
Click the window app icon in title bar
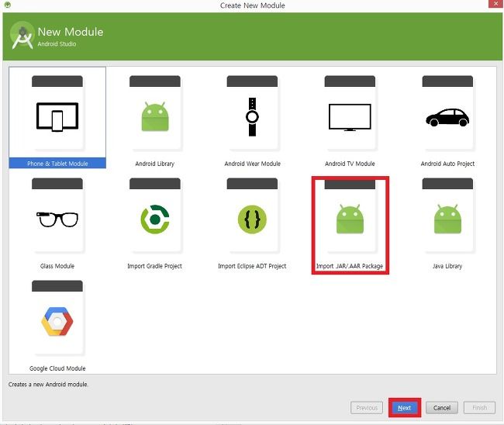(x=8, y=5)
